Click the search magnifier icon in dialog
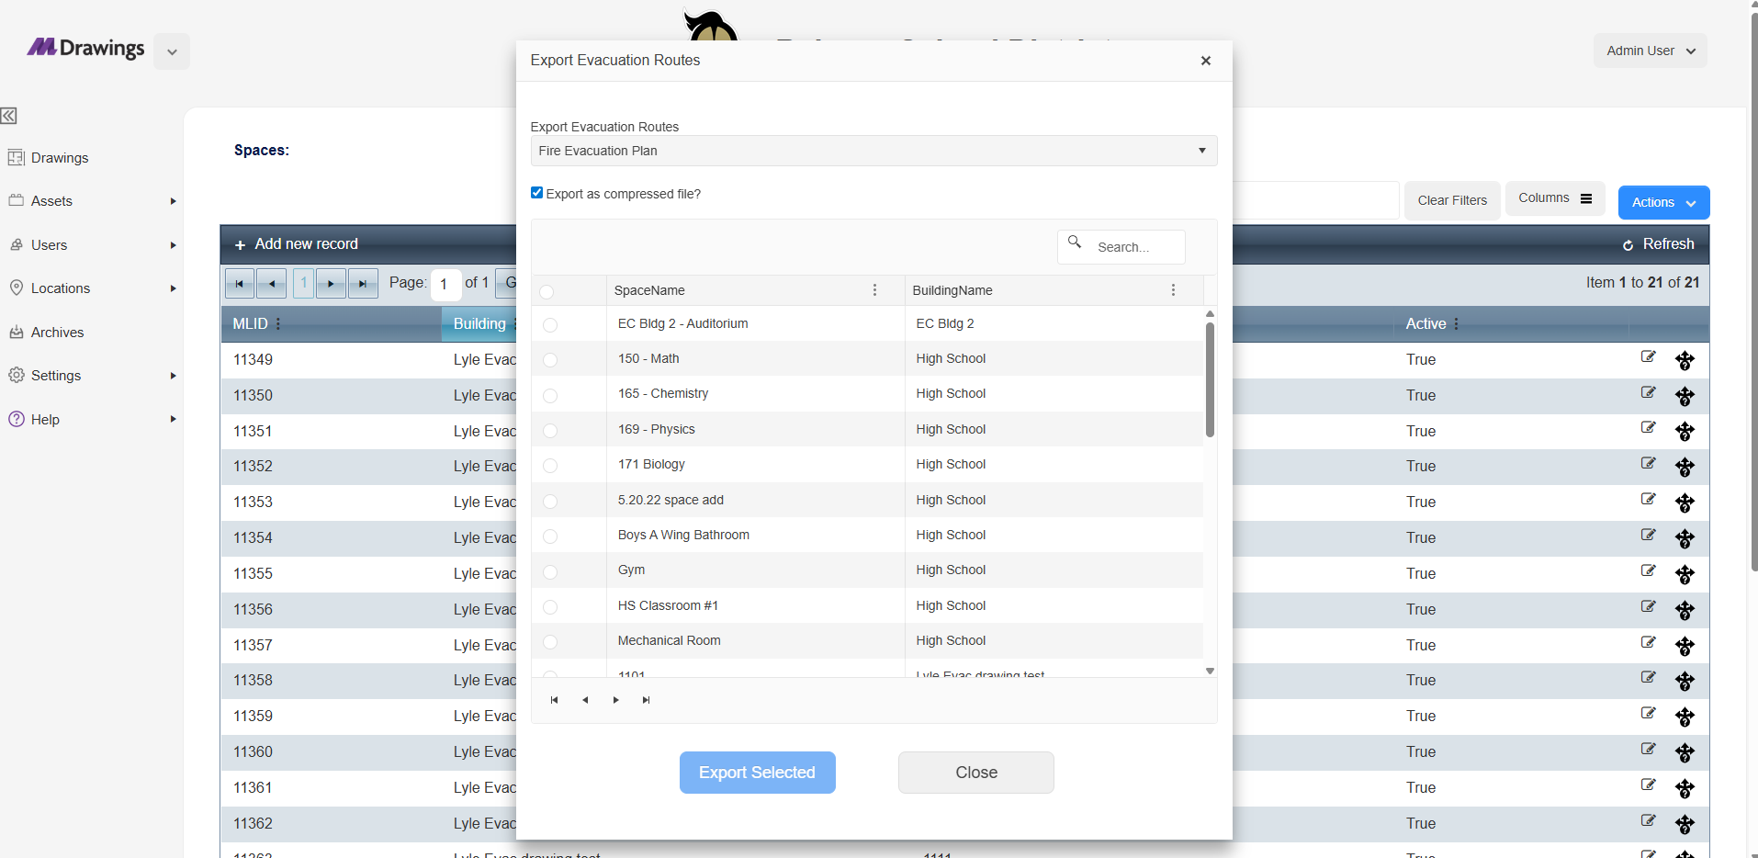The width and height of the screenshot is (1758, 858). pyautogui.click(x=1075, y=243)
